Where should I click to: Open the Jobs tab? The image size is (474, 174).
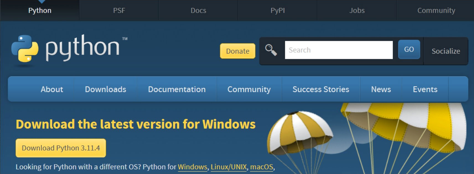357,10
